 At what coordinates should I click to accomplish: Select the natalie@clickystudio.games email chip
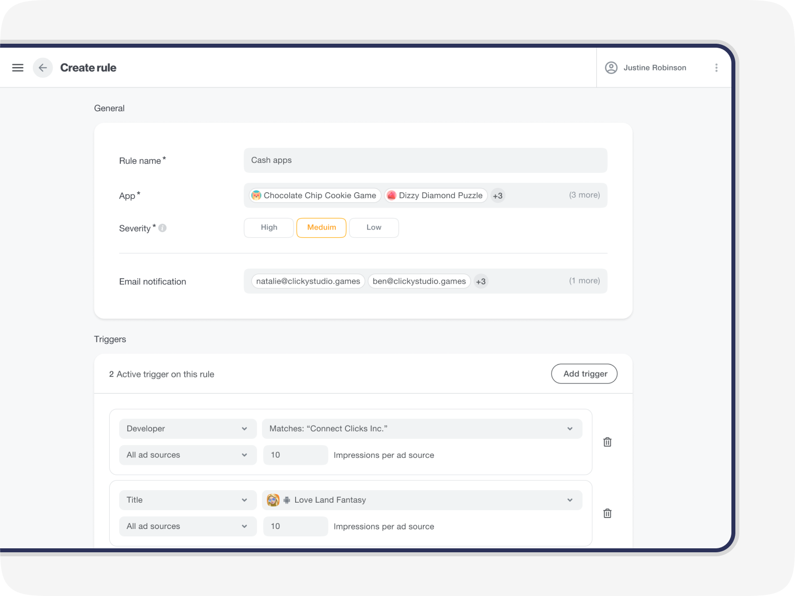coord(308,281)
